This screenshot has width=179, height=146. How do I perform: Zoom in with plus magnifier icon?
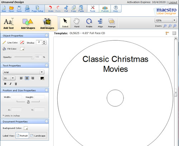165,26
